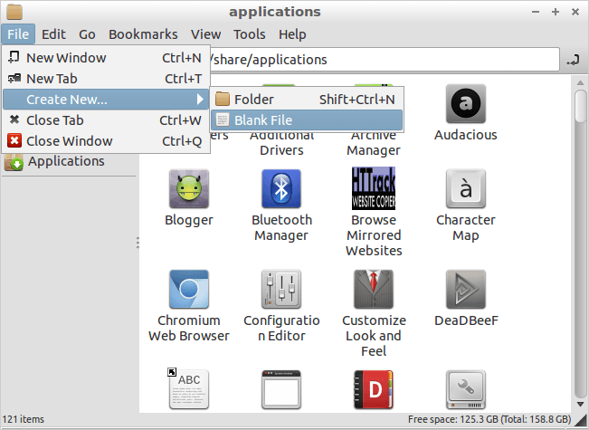Select the Customize Look and Feel icon
The image size is (589, 430).
coord(374,289)
